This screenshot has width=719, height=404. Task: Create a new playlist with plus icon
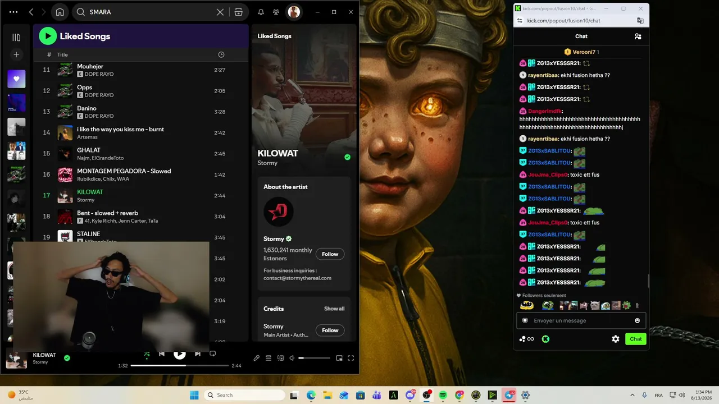click(16, 54)
